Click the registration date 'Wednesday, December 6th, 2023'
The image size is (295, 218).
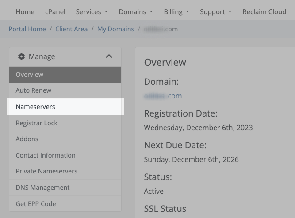[x=198, y=128]
